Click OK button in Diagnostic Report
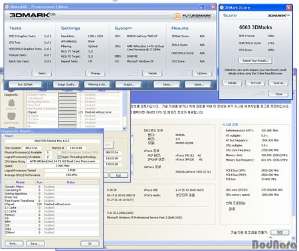The width and height of the screenshot is (299, 251). (x=90, y=244)
